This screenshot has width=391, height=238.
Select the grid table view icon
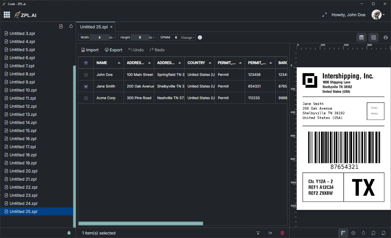(361, 37)
